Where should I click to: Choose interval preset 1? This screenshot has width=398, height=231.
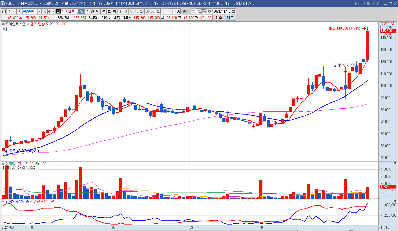click(x=120, y=11)
